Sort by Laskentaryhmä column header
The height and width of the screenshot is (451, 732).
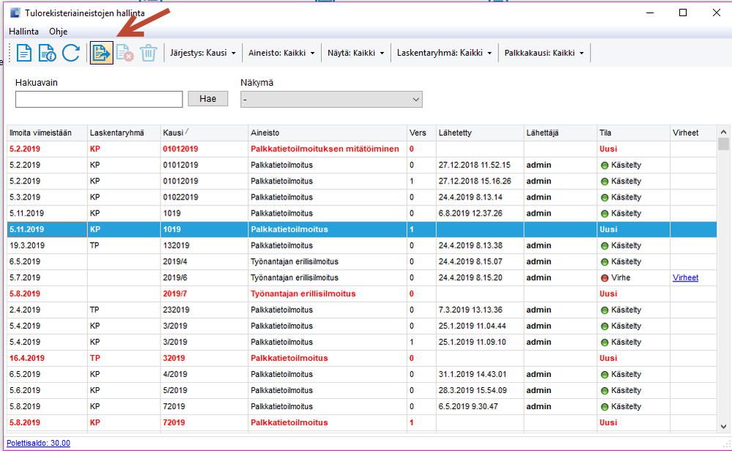[x=124, y=133]
